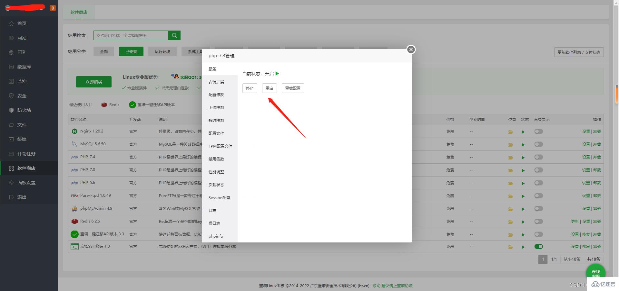Click the 宝塔一键迁移API status play icon

pos(523,235)
